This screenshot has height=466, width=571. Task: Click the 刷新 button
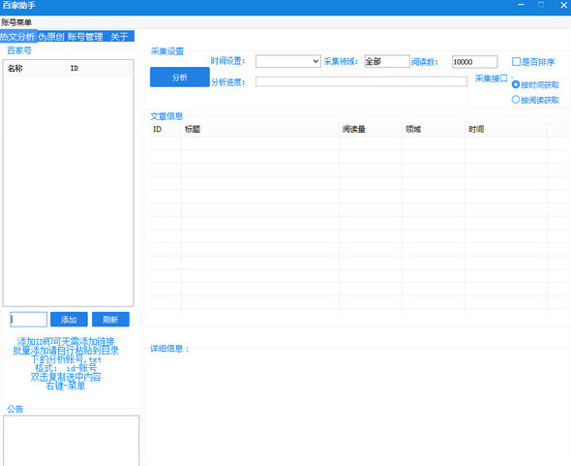coord(110,320)
